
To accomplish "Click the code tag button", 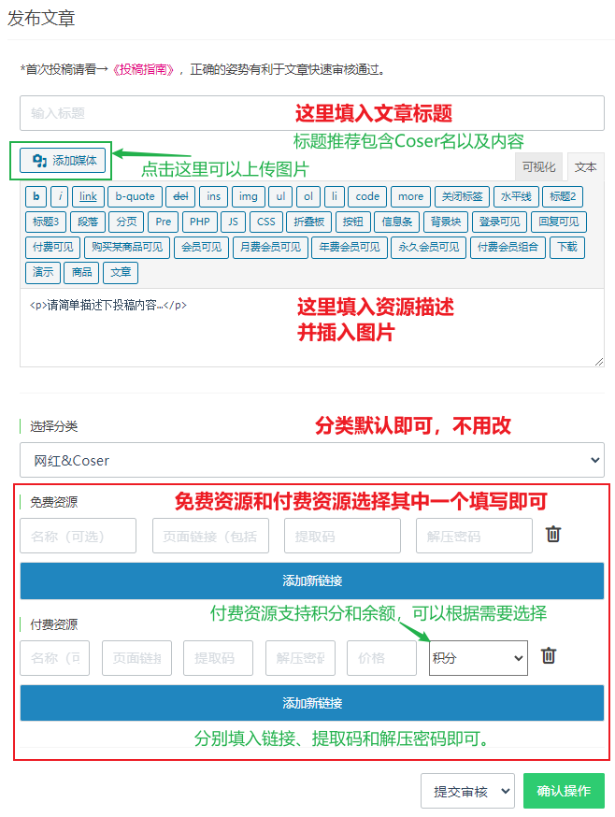I will tap(367, 196).
